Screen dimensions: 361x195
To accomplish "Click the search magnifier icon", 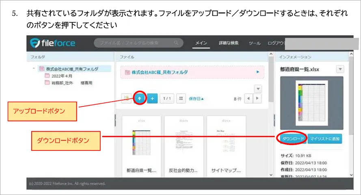I will (176, 43).
